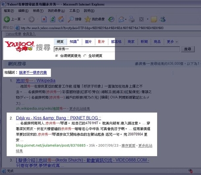Screen dimensions: 201x175
Task: Click the mail envelope toolbar icon
Action: click(121, 19)
